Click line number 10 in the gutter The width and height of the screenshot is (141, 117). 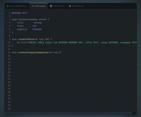pyautogui.click(x=9, y=43)
